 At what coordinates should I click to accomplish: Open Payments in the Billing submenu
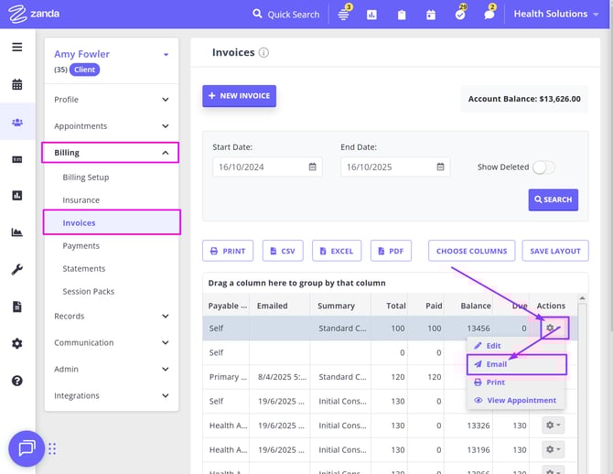[81, 246]
